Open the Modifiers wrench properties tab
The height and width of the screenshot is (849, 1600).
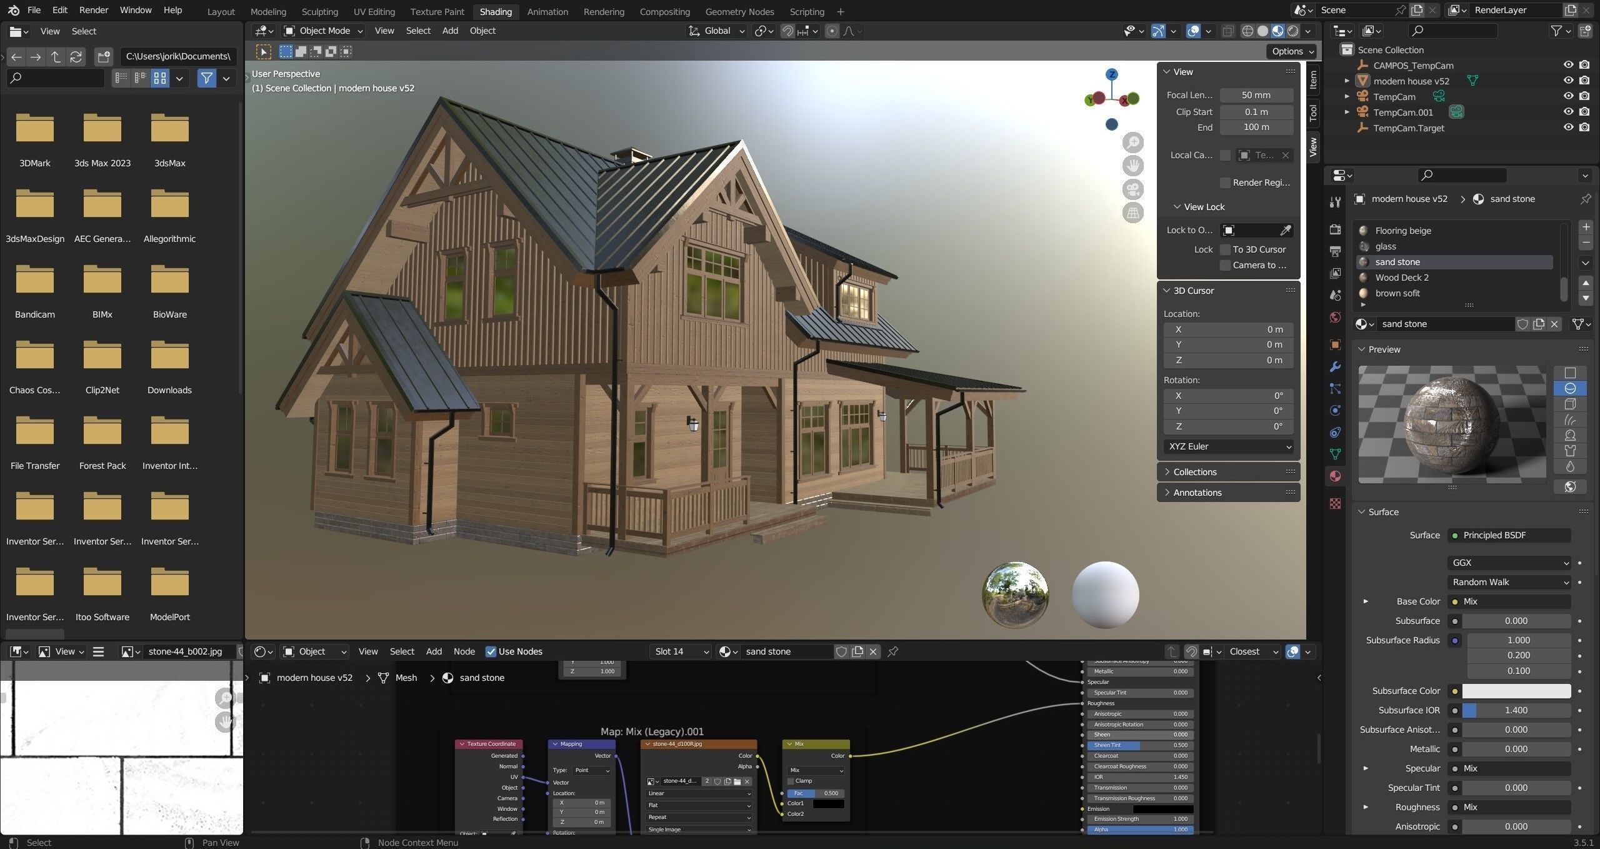coord(1335,366)
